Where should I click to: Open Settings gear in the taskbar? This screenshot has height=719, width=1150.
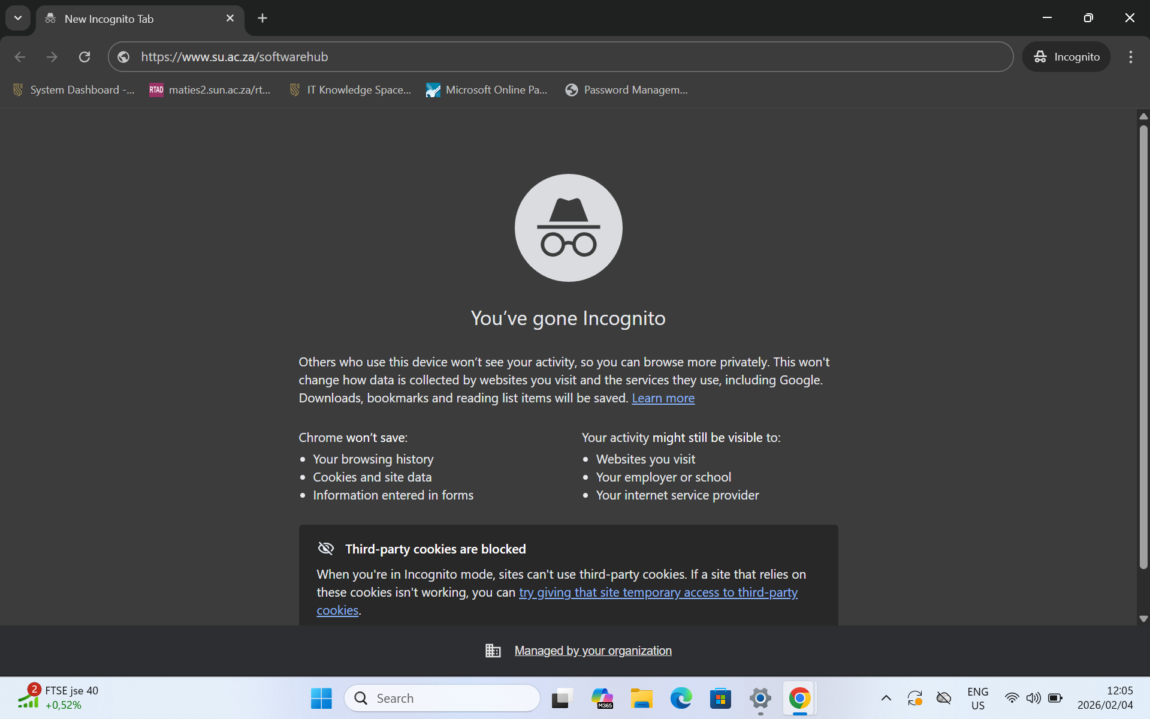coord(760,698)
